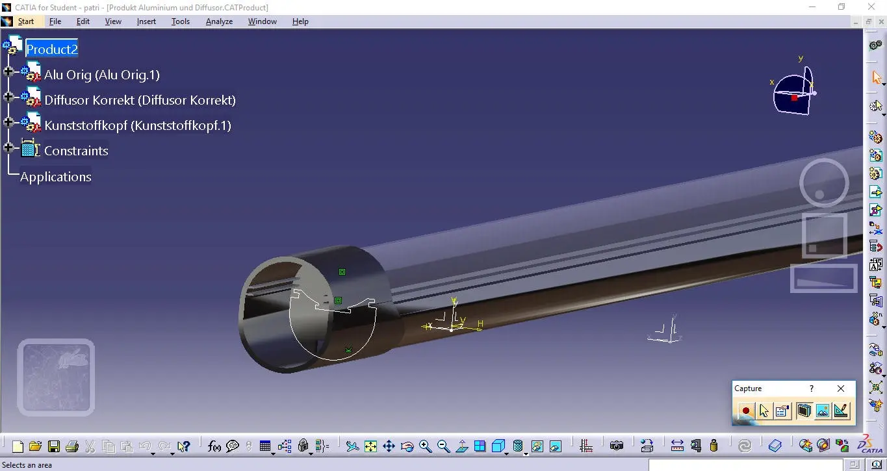Click the Vector mode icon in Capture panel
The height and width of the screenshot is (471, 887).
[x=842, y=411]
